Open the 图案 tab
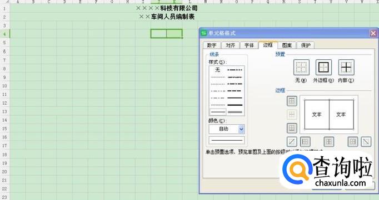Image resolution: width=379 pixels, height=200 pixels. 287,45
